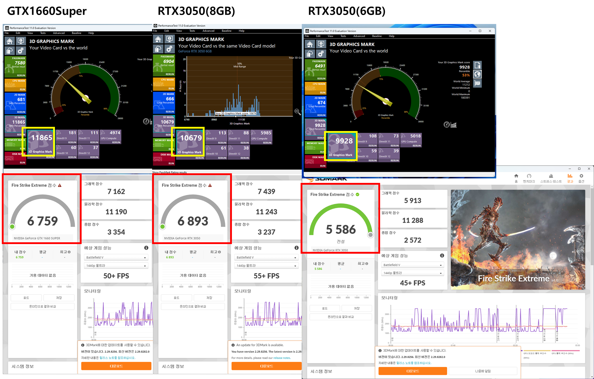The height and width of the screenshot is (379, 594).
Task: Select the GPU Compute 4974 tile
Action: tap(110, 137)
